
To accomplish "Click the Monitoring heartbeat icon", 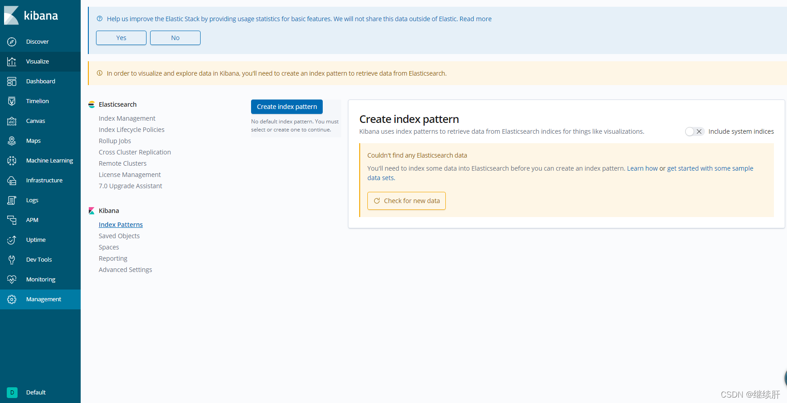I will [12, 280].
